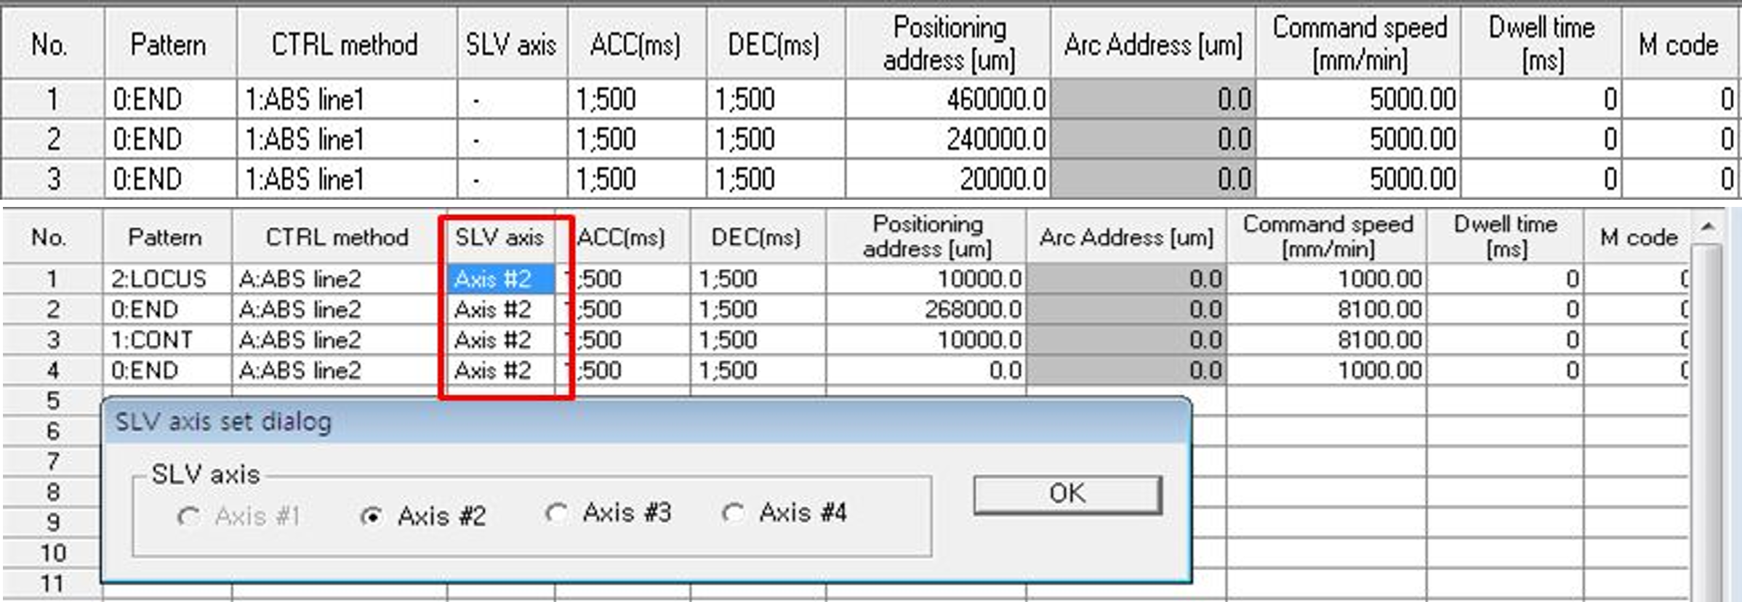Screen dimensions: 1742x602
Task: Click the lower table's scroll-up arrow
Action: (1707, 227)
